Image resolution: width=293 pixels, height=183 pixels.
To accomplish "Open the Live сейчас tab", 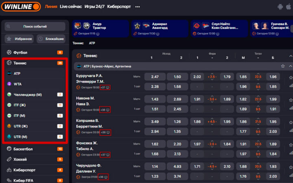I will [70, 7].
